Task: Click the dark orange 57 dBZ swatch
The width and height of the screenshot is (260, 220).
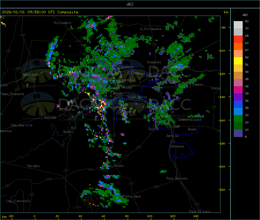Action: pos(238,47)
